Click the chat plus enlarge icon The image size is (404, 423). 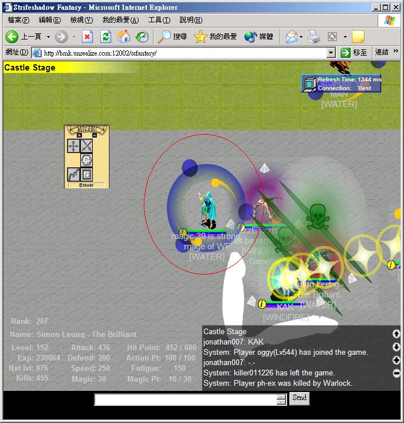(396, 360)
